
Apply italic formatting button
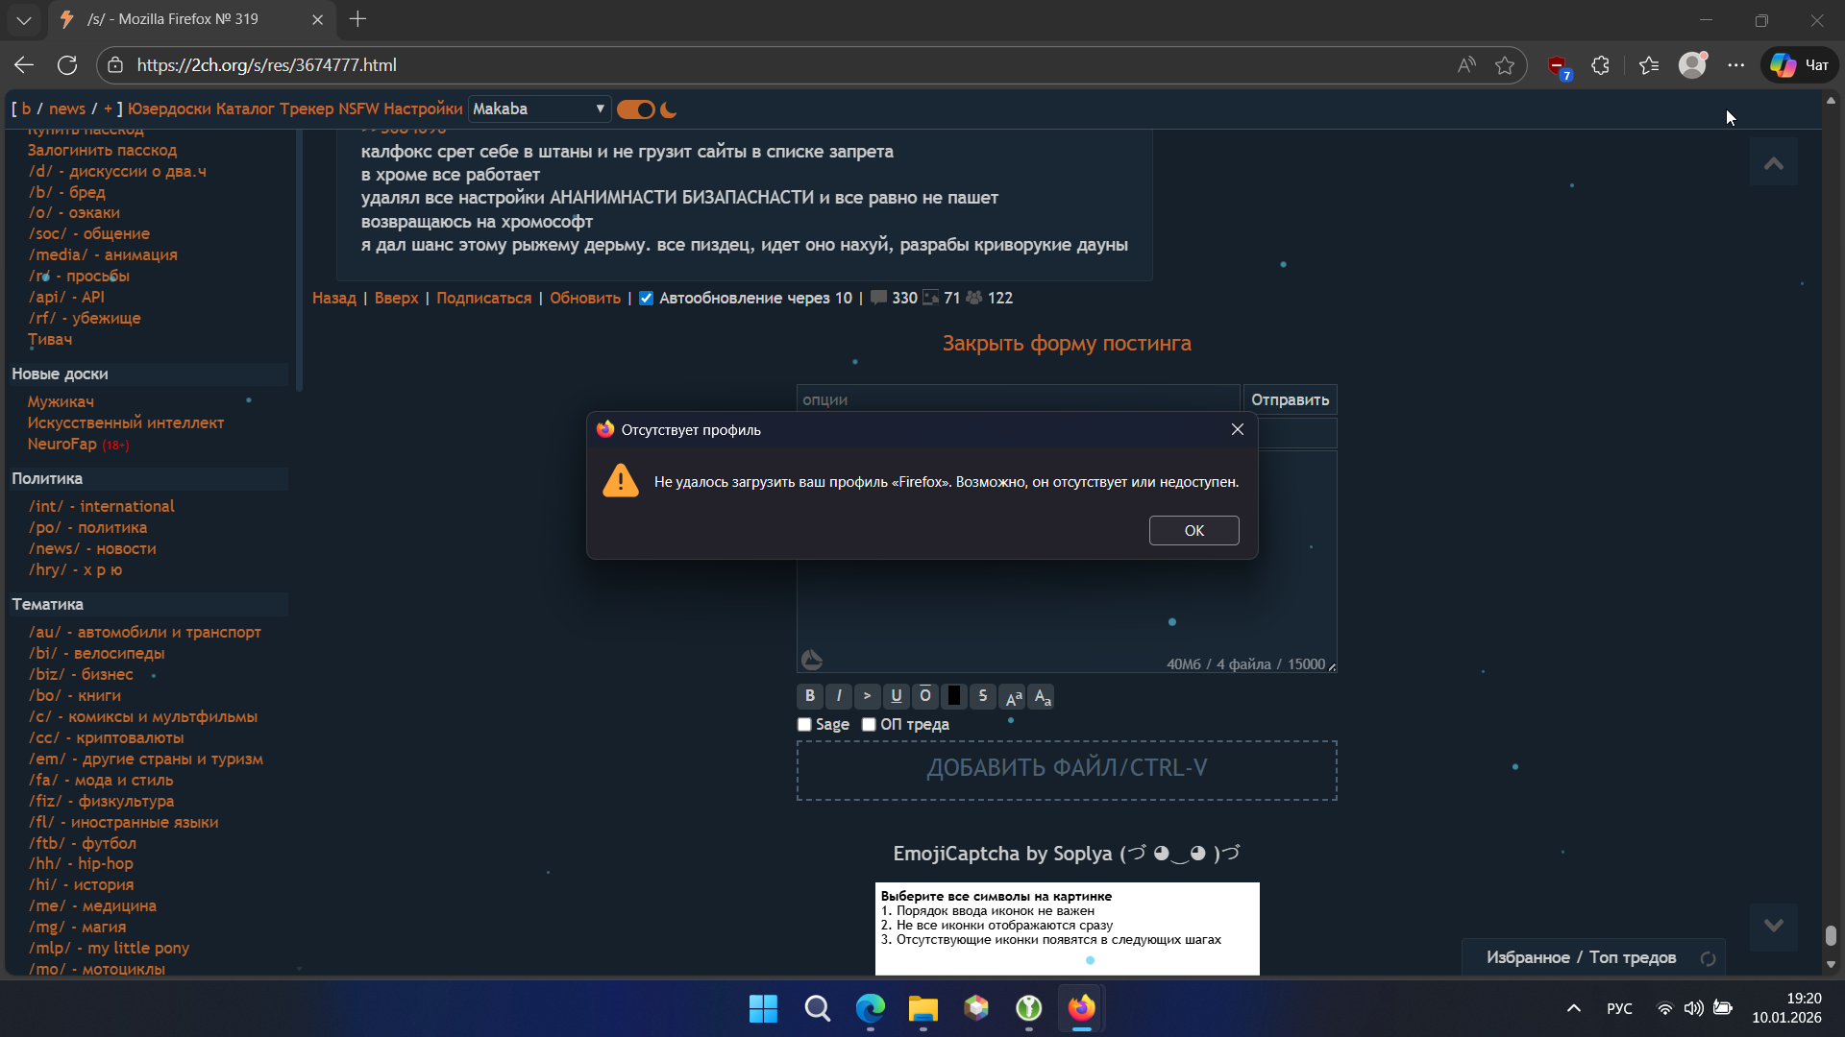pos(839,696)
